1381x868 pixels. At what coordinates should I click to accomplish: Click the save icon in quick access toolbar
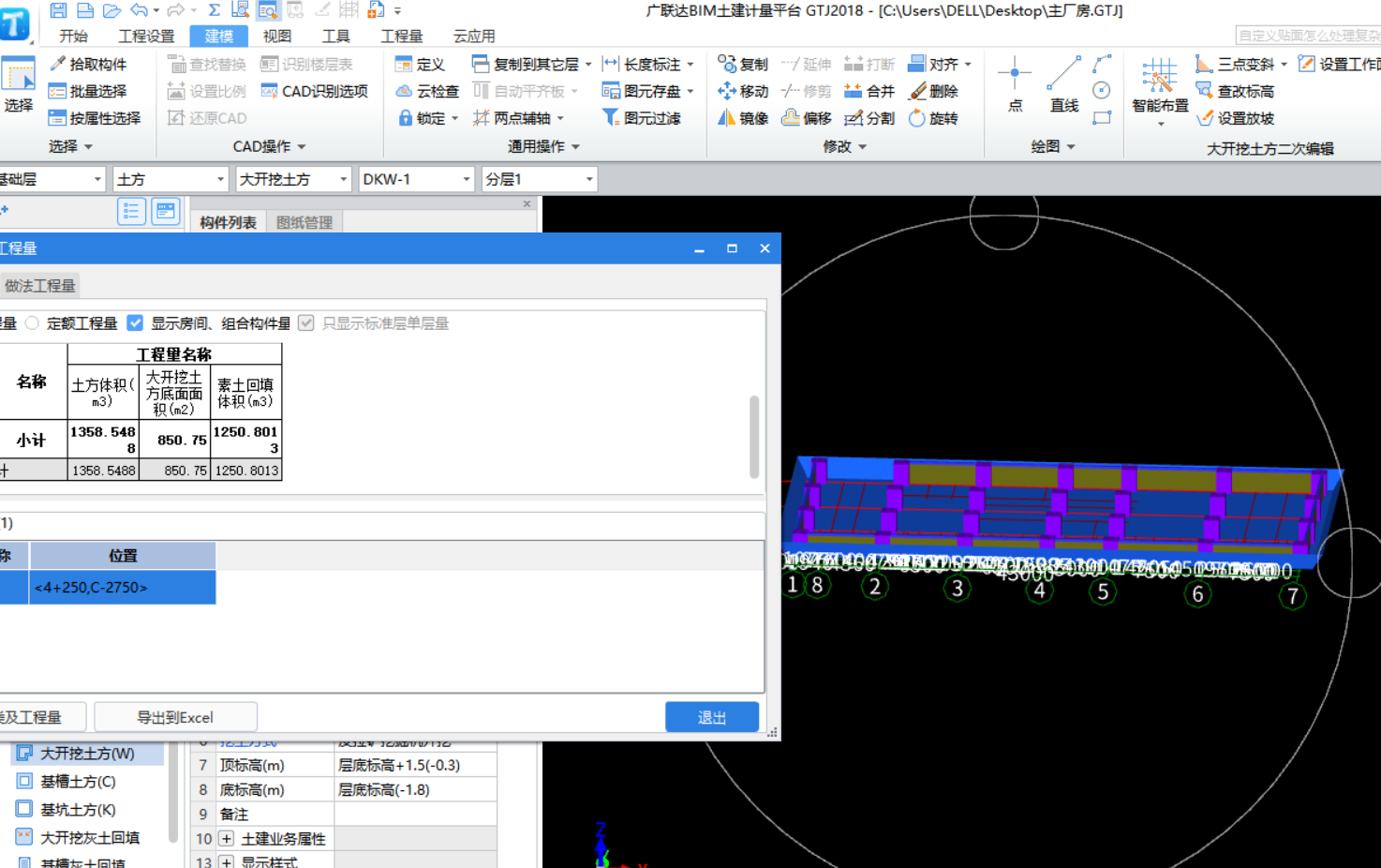[x=58, y=10]
